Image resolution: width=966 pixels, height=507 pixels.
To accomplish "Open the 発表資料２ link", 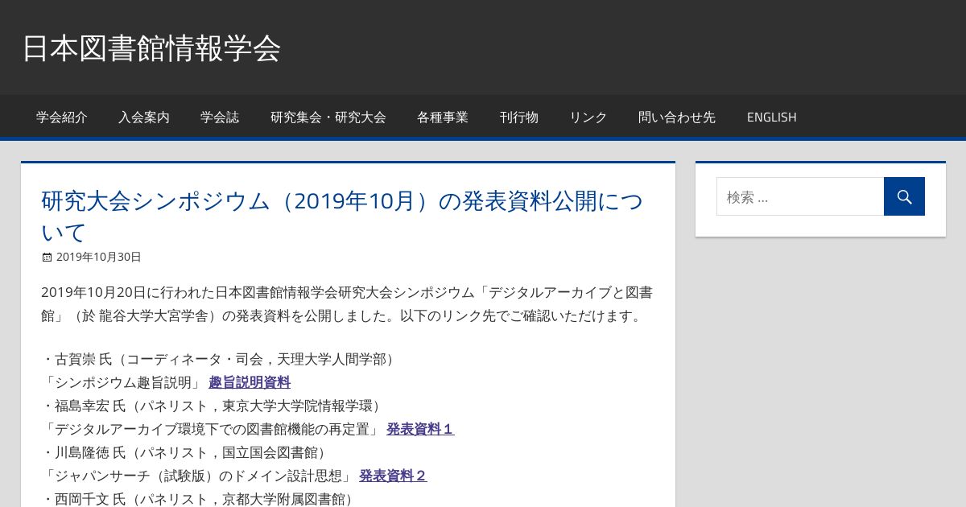I will [x=393, y=476].
